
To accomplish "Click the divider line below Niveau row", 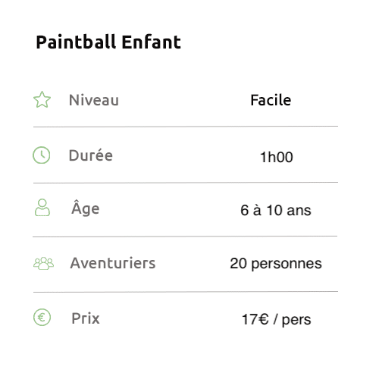I will point(186,127).
